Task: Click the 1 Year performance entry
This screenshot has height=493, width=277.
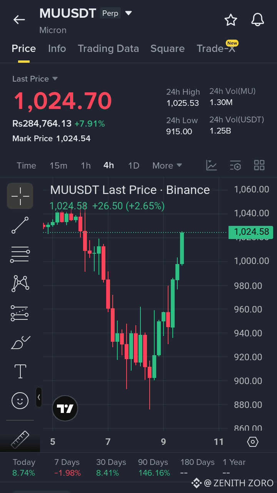Action: pyautogui.click(x=234, y=468)
